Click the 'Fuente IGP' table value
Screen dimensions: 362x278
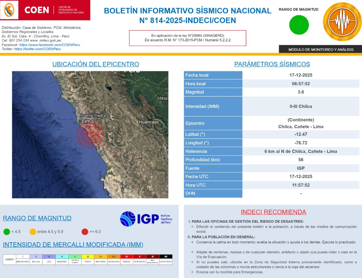(x=300, y=168)
